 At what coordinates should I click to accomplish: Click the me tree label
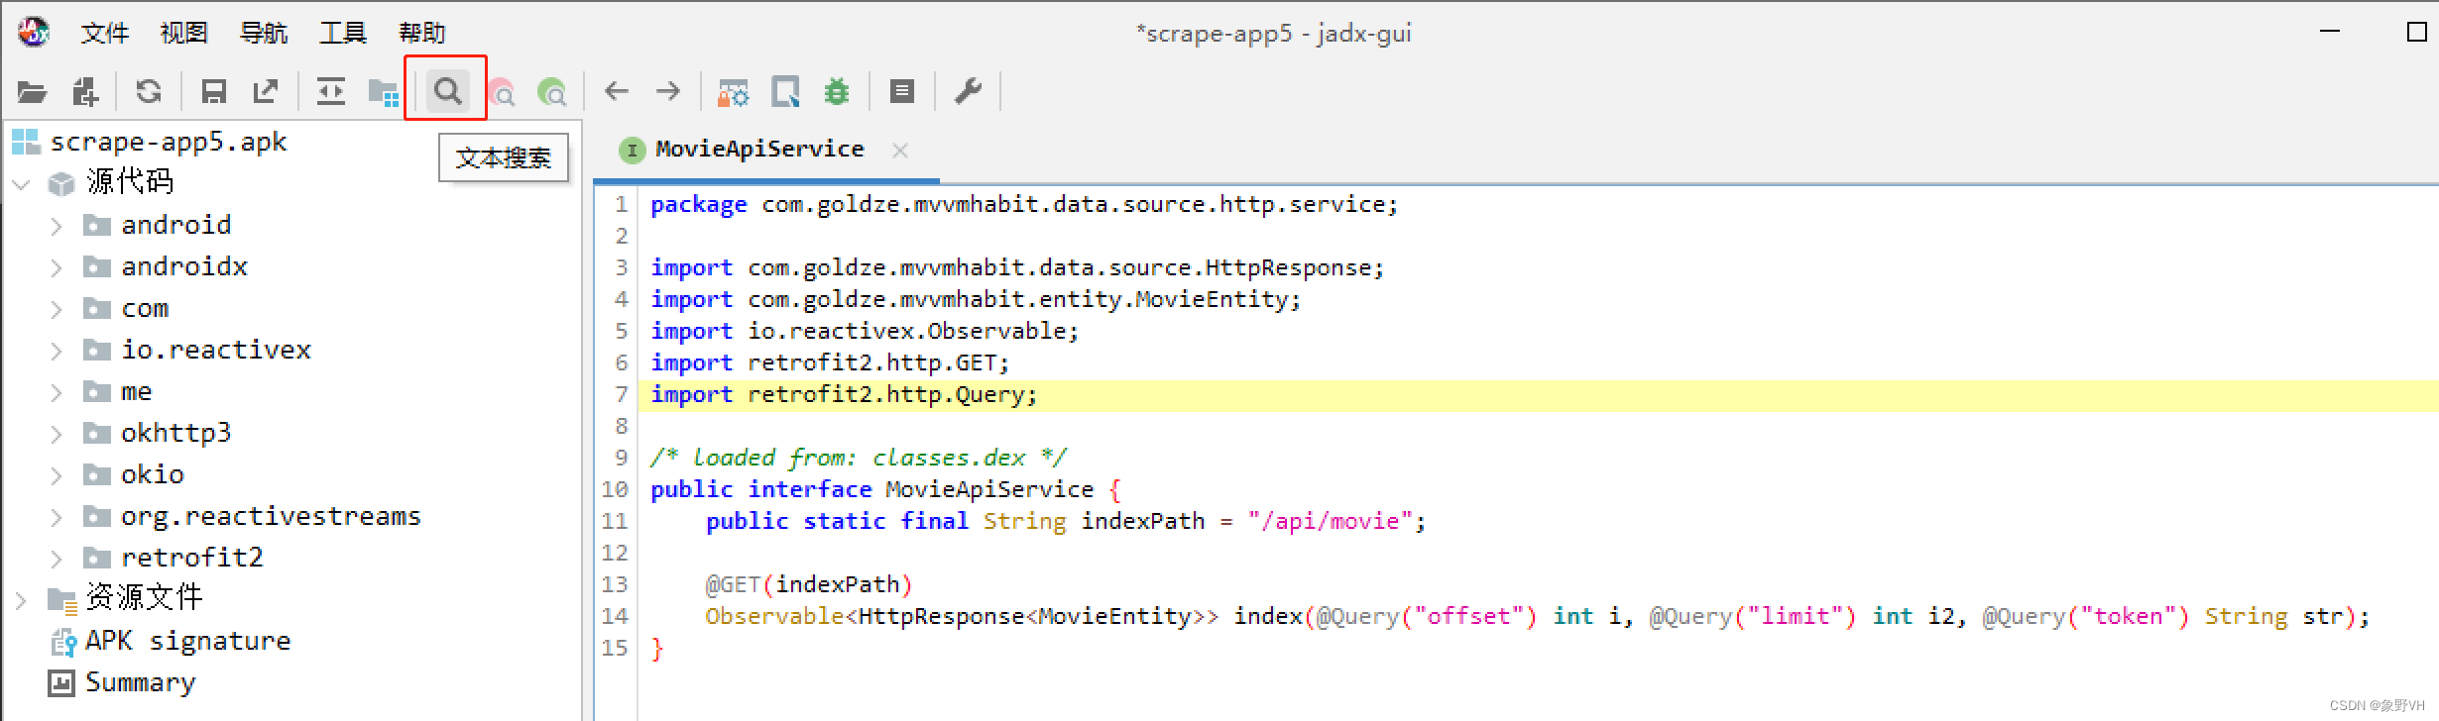coord(136,392)
